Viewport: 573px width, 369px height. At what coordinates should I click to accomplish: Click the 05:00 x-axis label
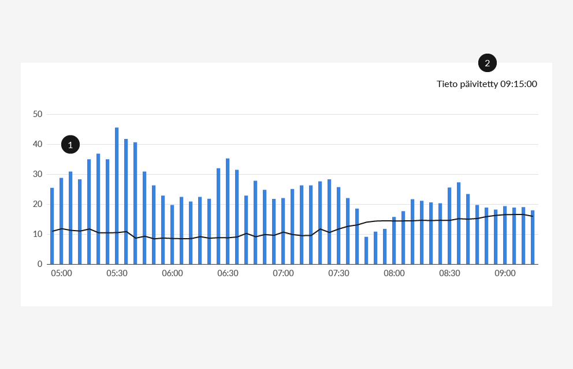61,273
